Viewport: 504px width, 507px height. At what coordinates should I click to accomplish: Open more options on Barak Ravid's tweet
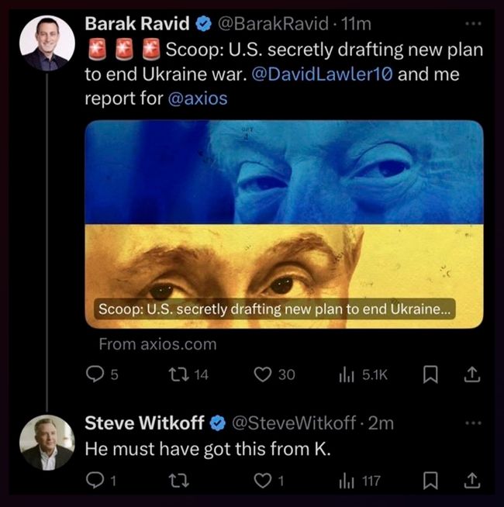(473, 23)
